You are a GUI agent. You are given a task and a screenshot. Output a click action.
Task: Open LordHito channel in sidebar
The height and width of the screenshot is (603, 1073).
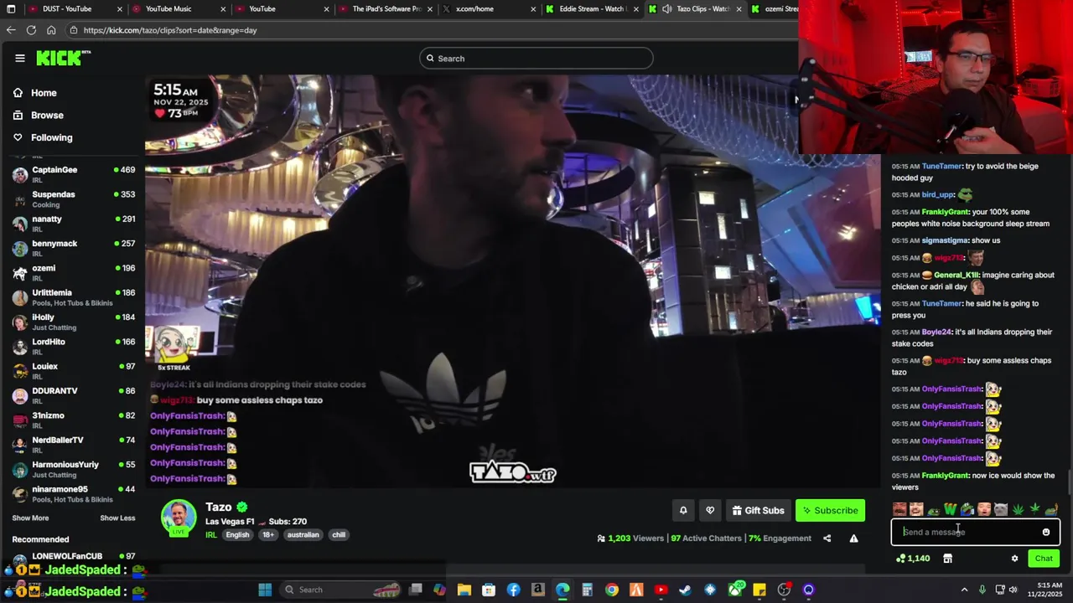(x=74, y=347)
